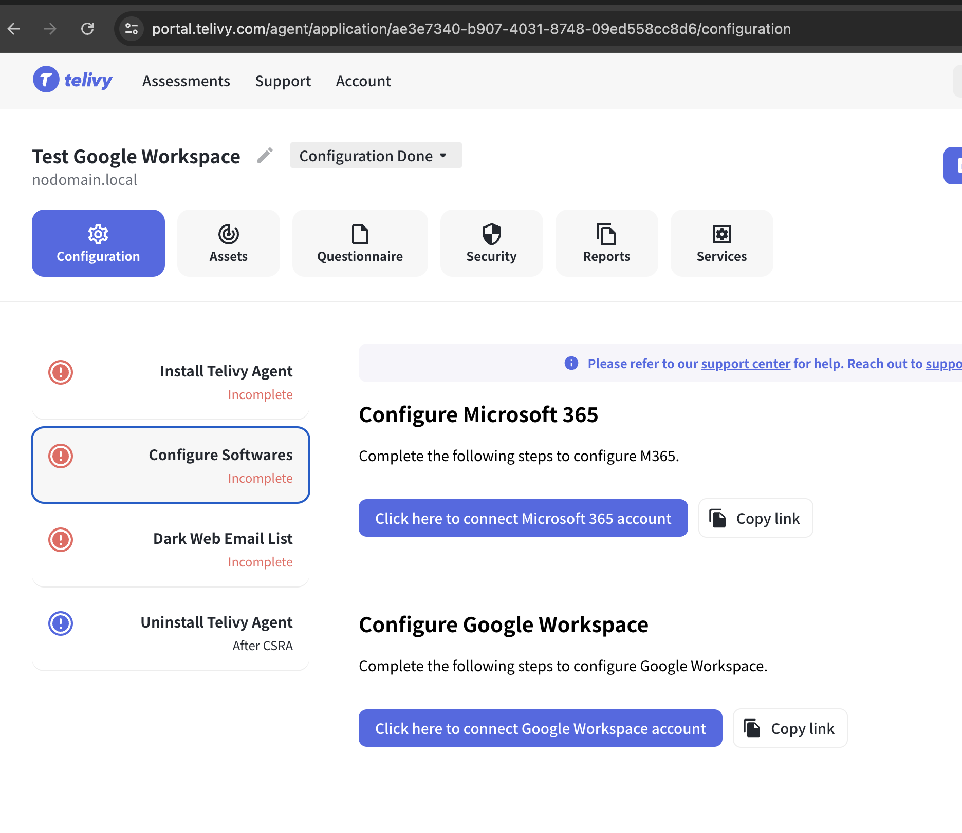The width and height of the screenshot is (962, 833).
Task: Open the Account menu
Action: (363, 81)
